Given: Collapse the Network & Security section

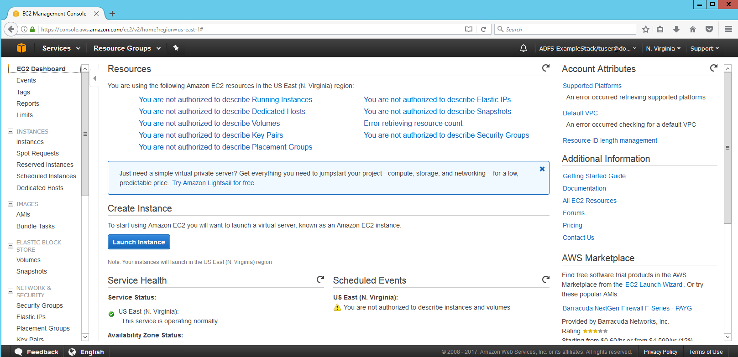Looking at the screenshot, I should [10, 291].
